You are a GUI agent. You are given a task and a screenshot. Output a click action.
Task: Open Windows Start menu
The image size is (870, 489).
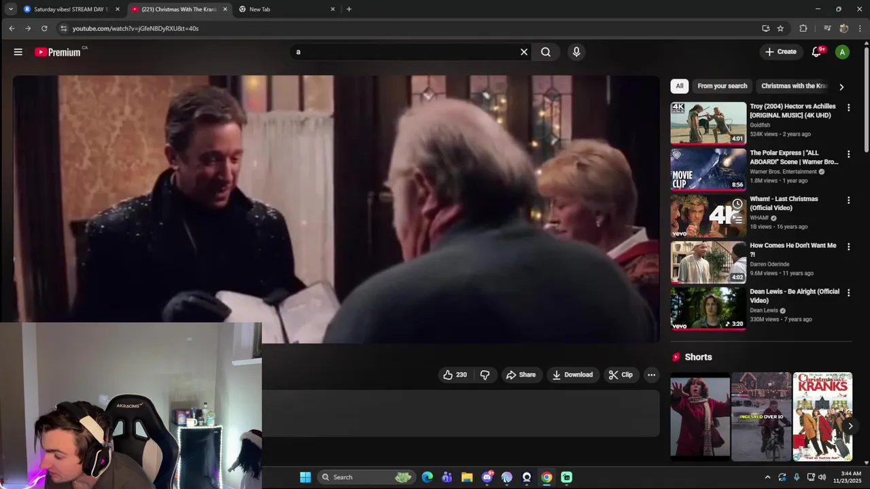pos(305,477)
